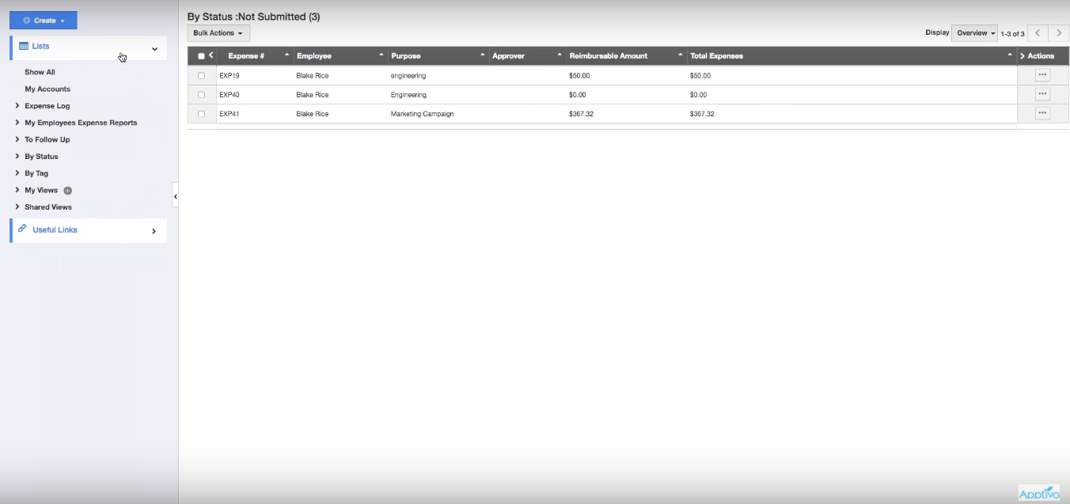Click the Apptivo logo
This screenshot has height=504, width=1070.
pos(1040,491)
